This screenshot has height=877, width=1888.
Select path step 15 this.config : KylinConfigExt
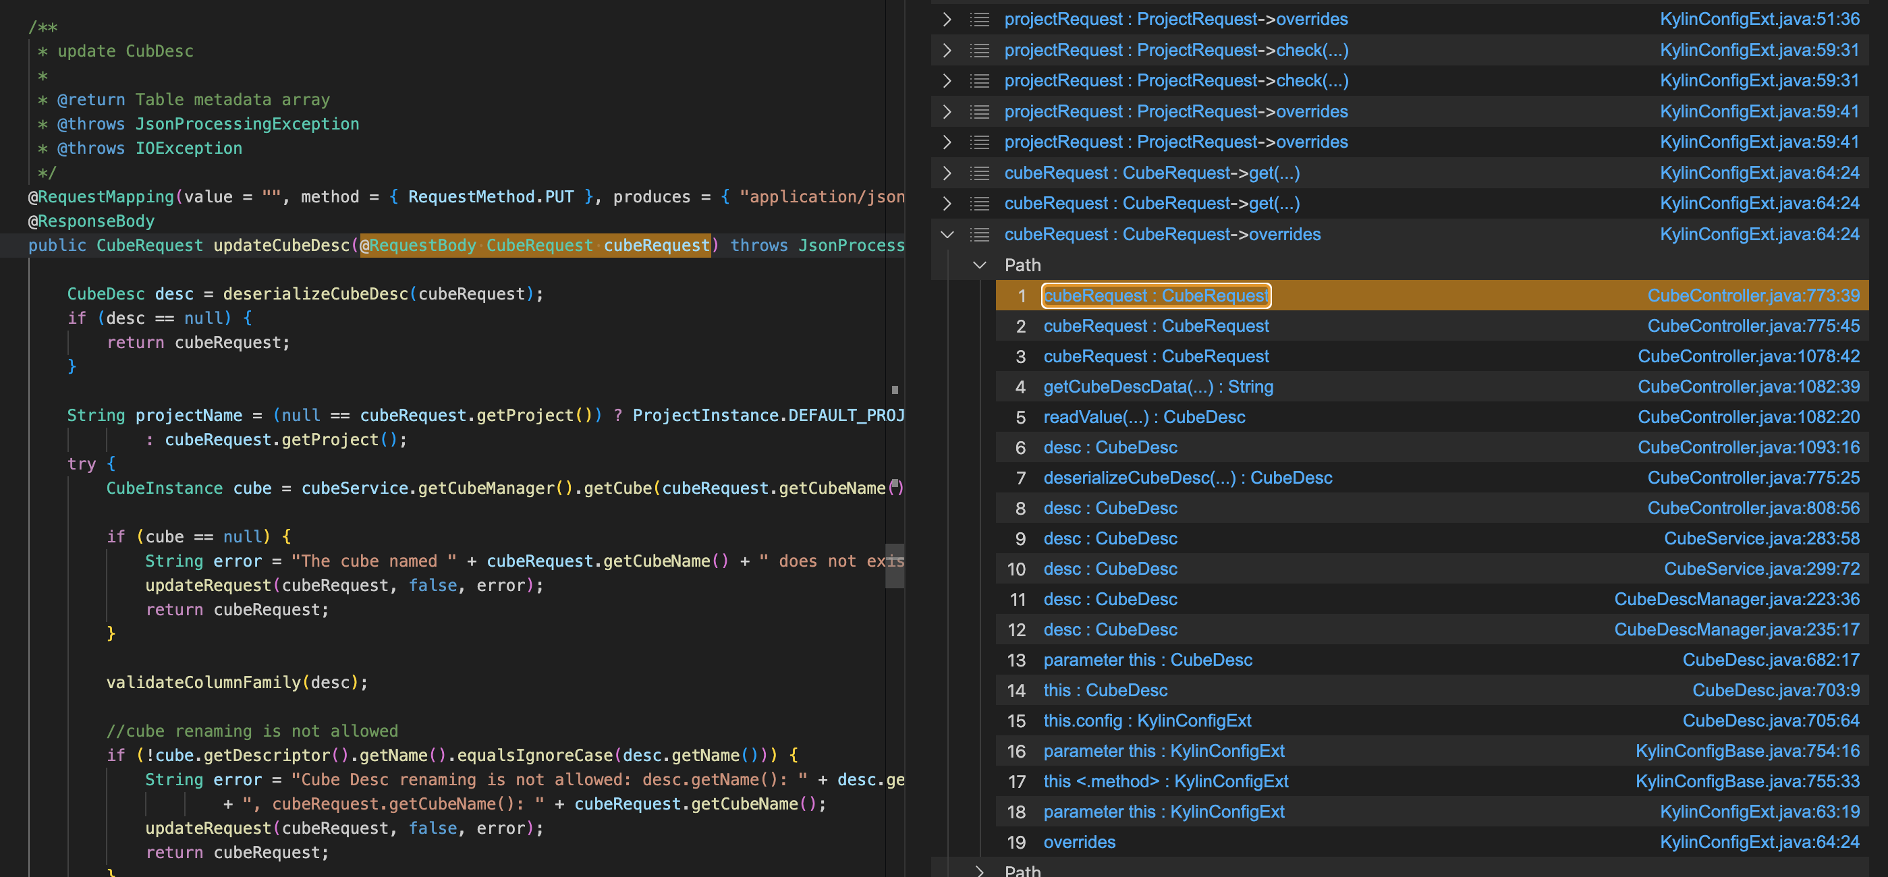[1147, 721]
